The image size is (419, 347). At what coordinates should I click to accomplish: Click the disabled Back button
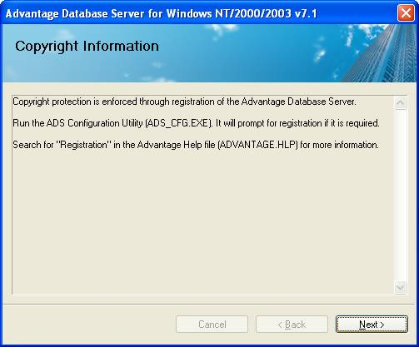[292, 324]
